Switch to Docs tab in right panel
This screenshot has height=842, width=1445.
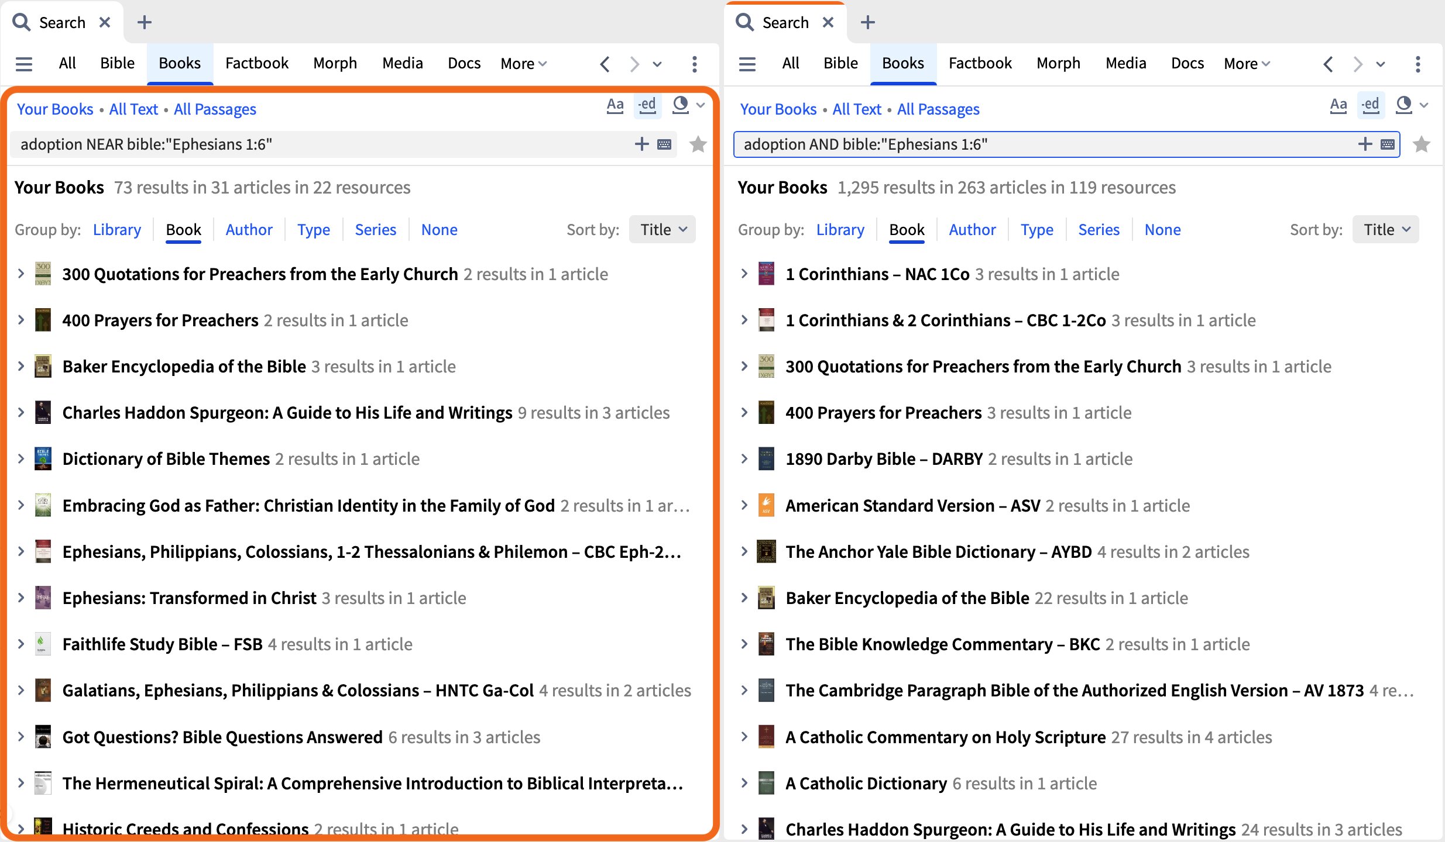1187,63
